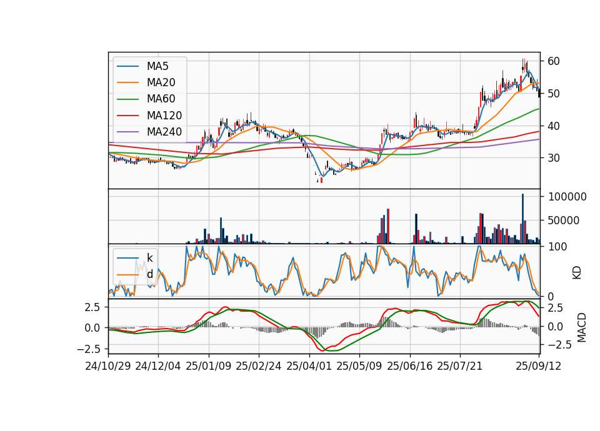Click the KD axis tick 100
600x431 pixels.
pyautogui.click(x=557, y=247)
